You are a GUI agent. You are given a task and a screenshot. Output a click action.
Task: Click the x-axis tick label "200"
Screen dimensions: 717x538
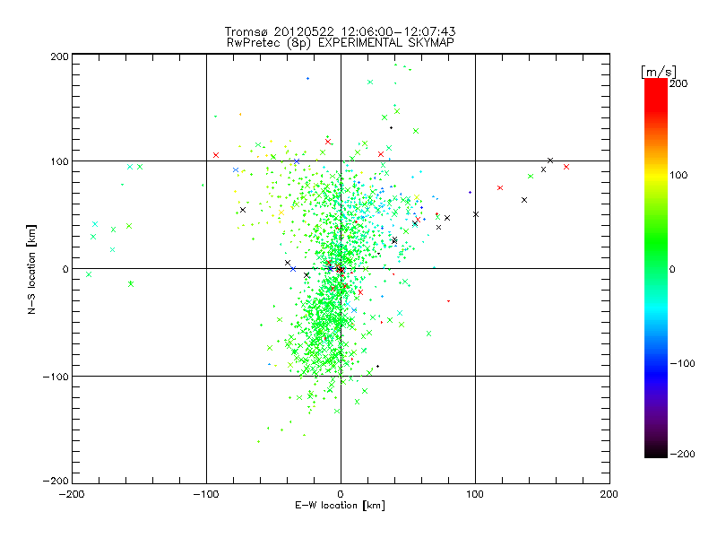(609, 494)
